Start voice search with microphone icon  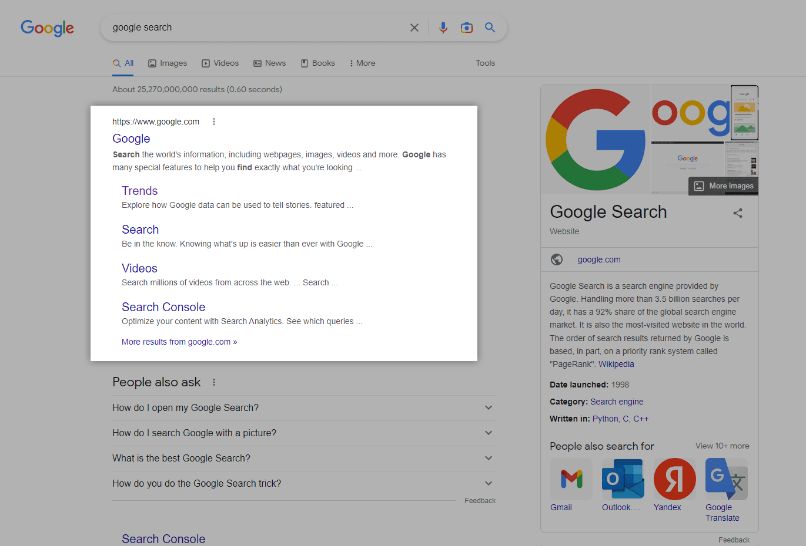click(x=443, y=28)
